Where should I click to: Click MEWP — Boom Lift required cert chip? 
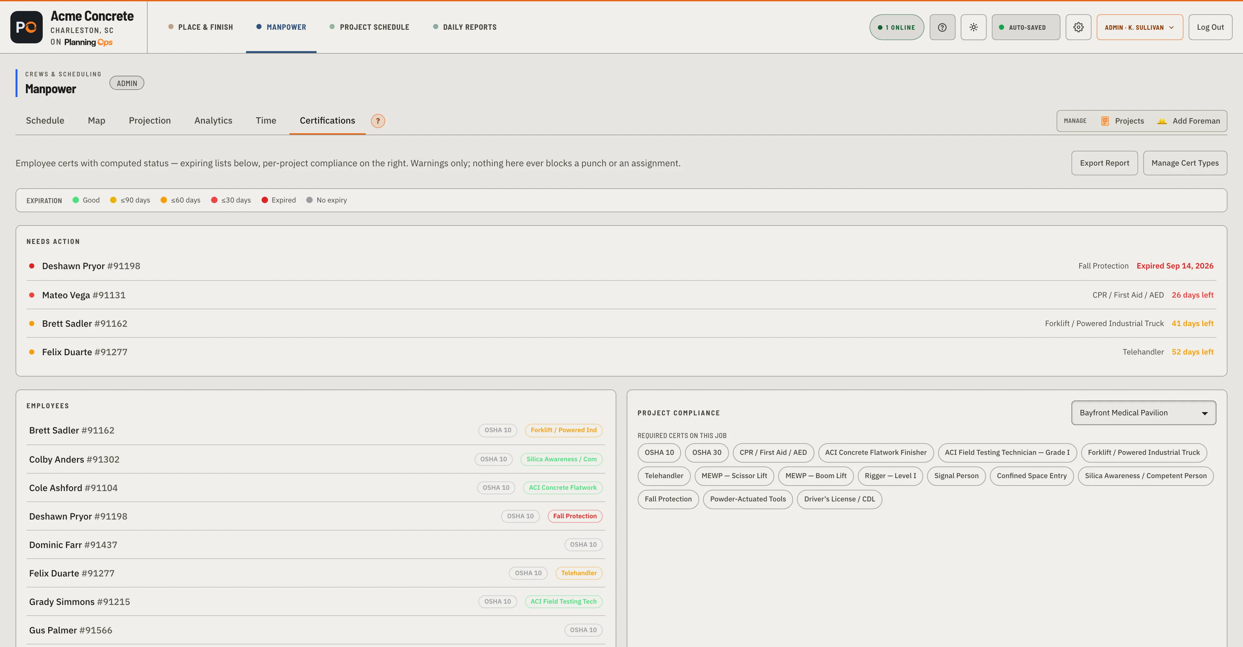point(815,476)
